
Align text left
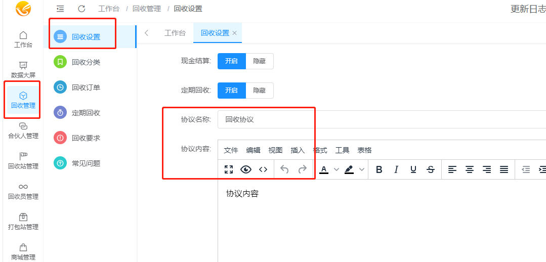452,169
